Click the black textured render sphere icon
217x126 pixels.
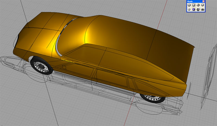[x=198, y=9]
